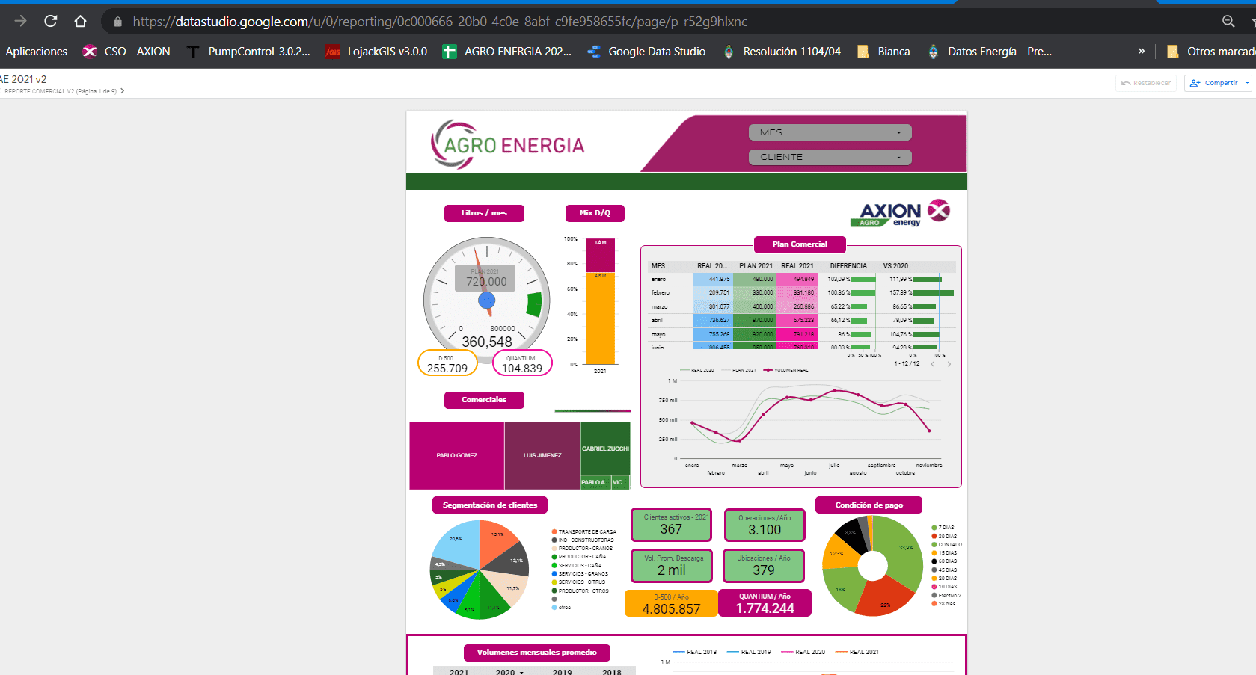
Task: Open the CSO - AXION bookmark
Action: pos(126,52)
